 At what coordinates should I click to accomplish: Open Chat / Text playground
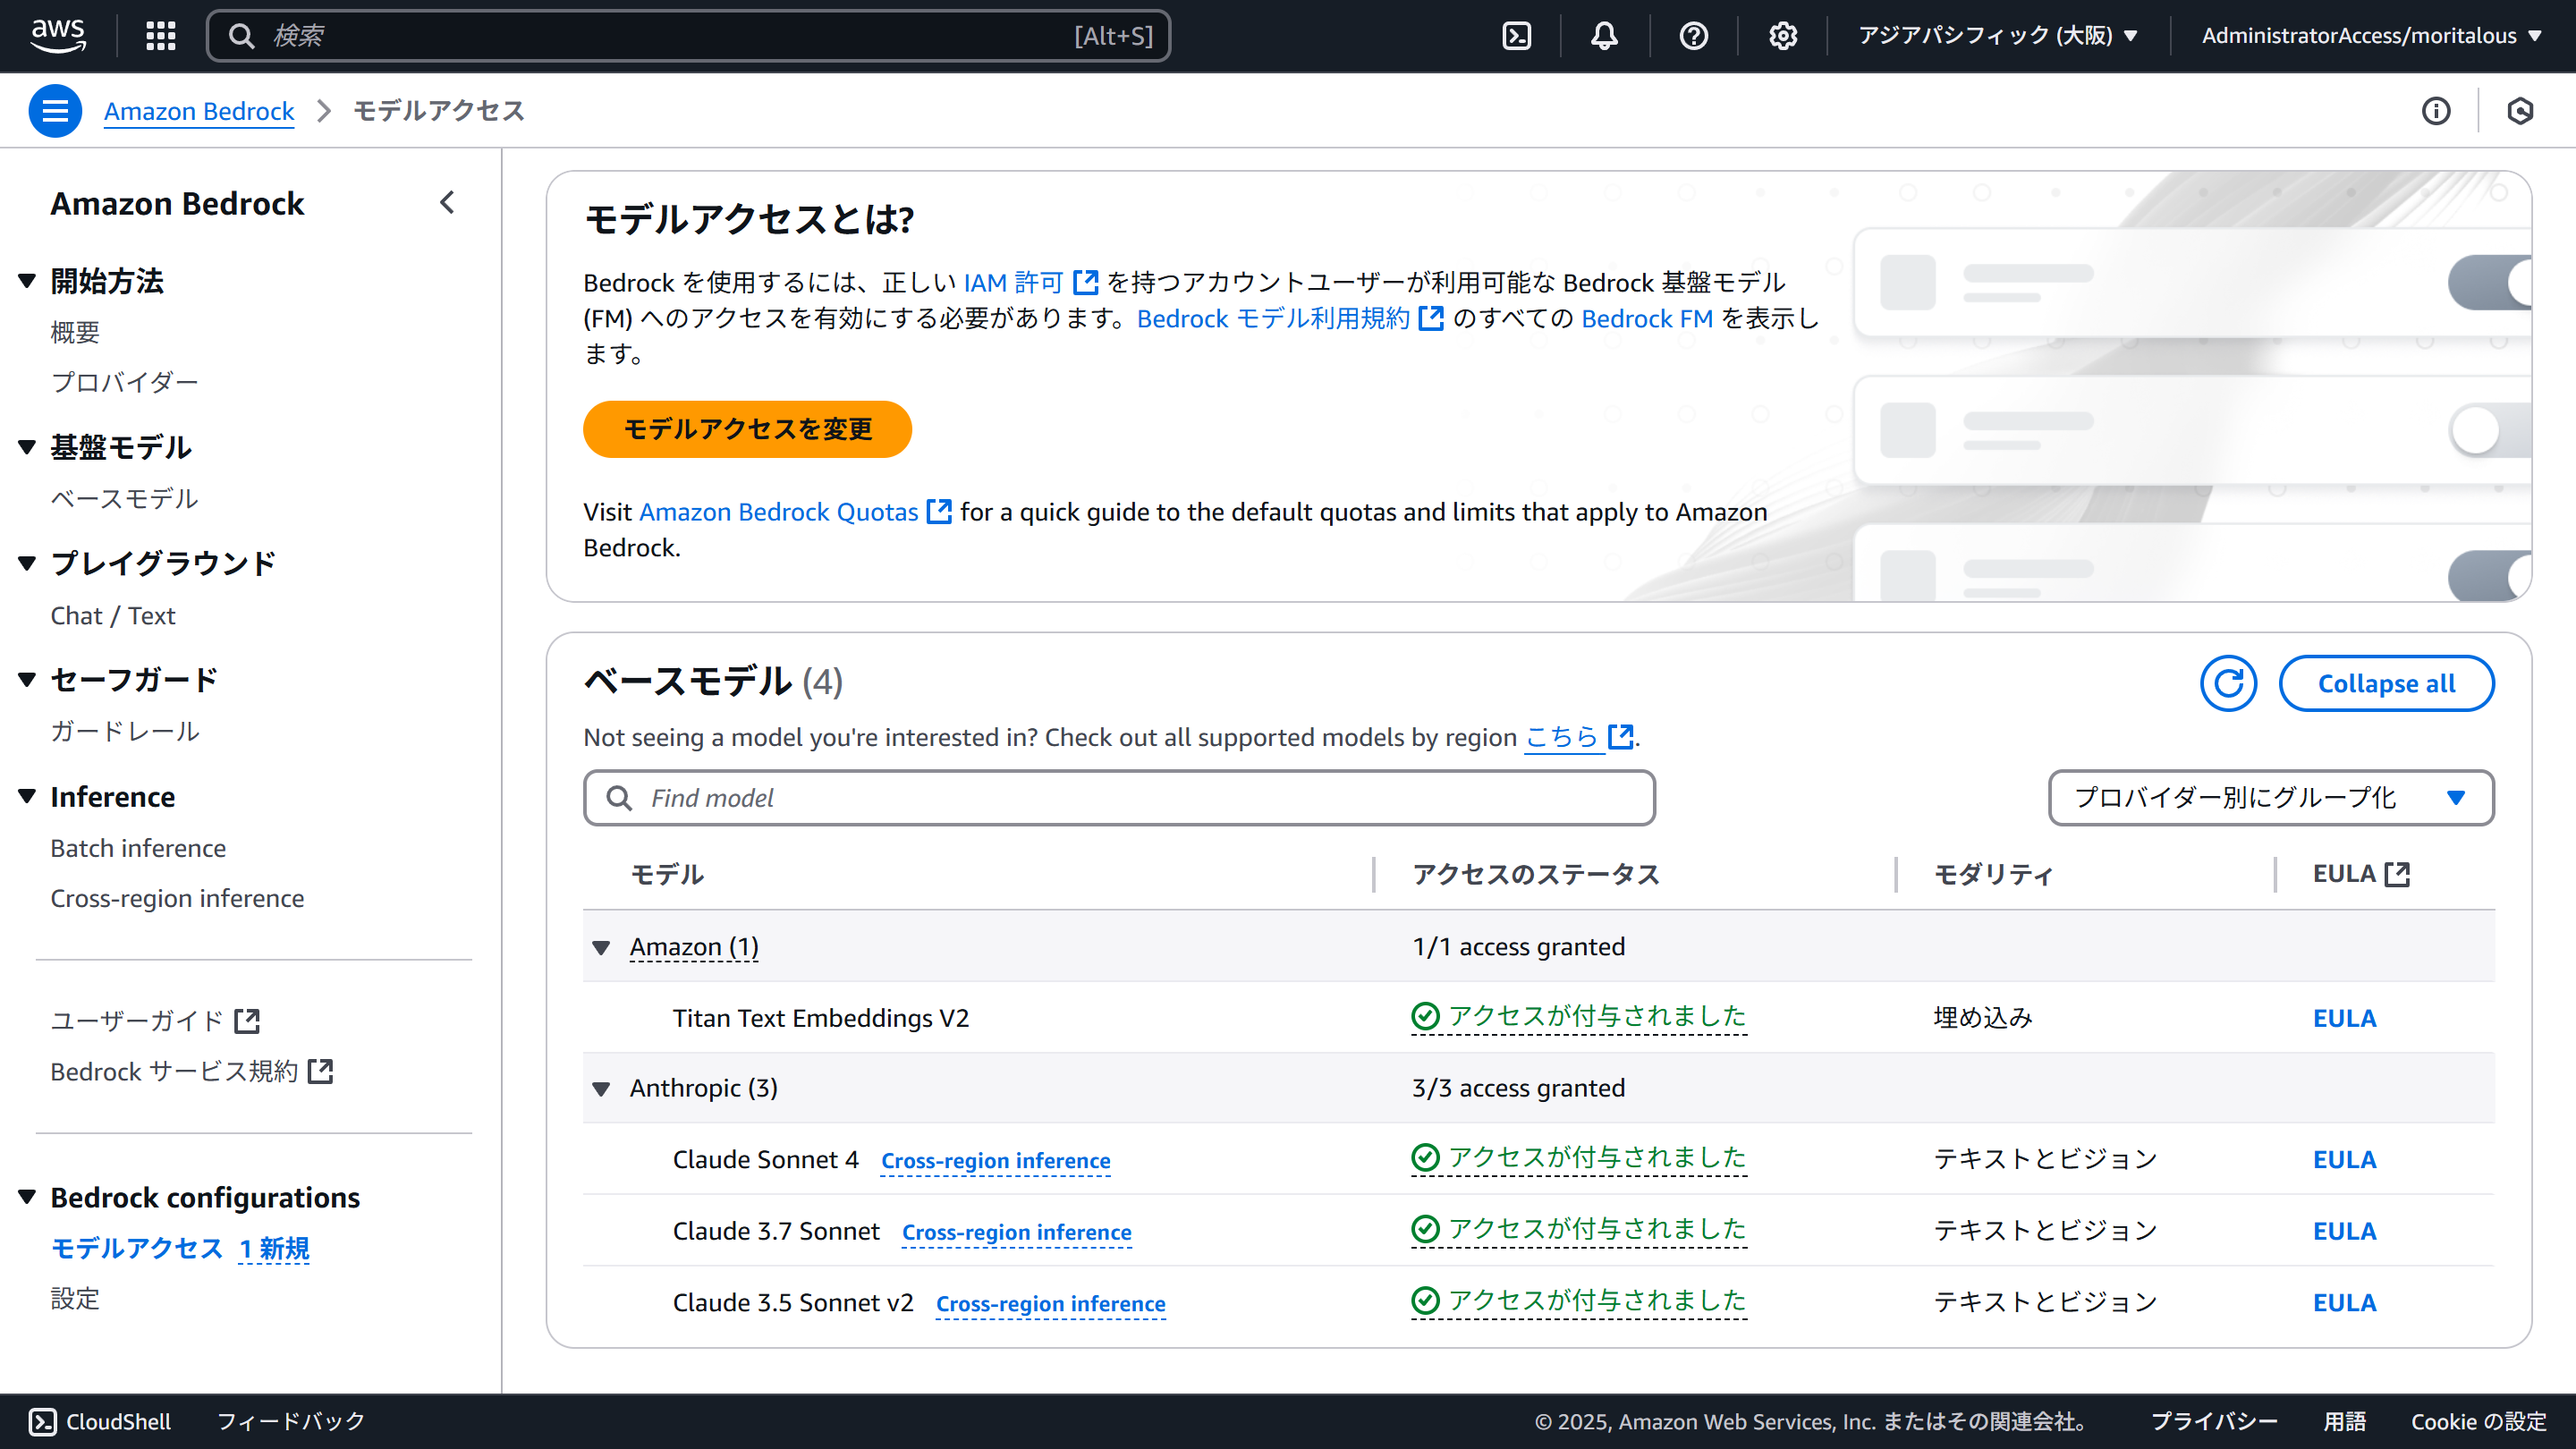click(113, 616)
